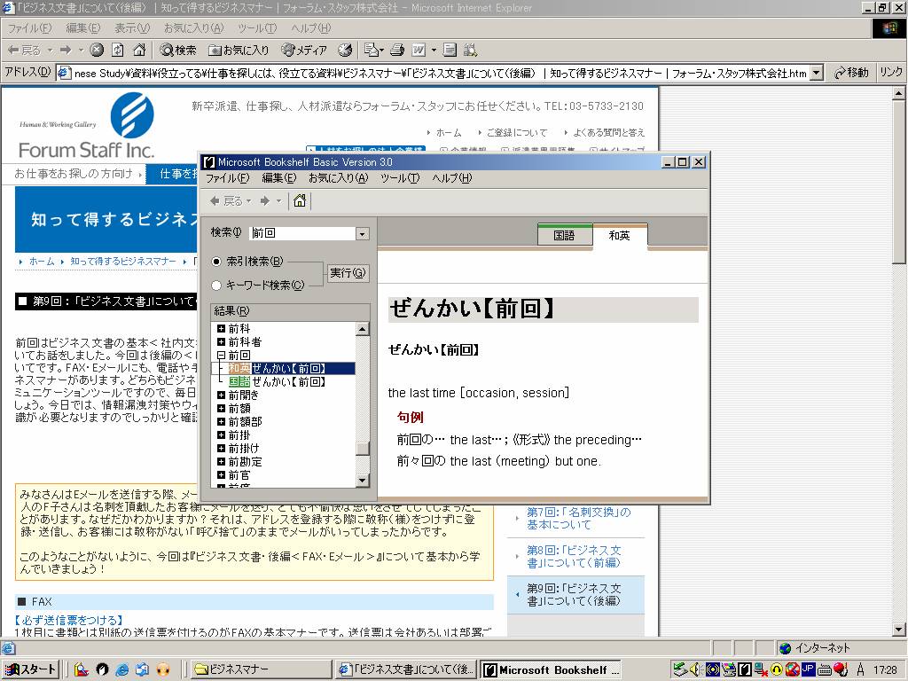Open Bookshelf ファイル menu
Image resolution: width=908 pixels, height=681 pixels.
[x=228, y=178]
